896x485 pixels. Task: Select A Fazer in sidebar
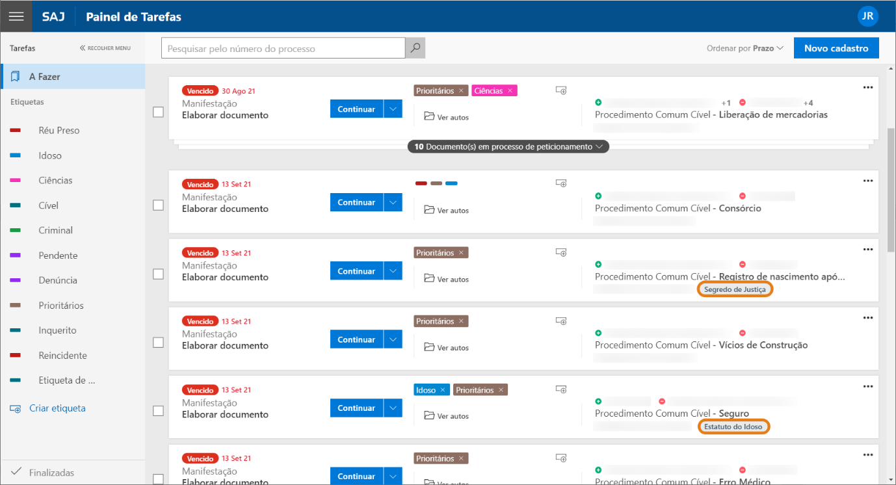click(44, 77)
